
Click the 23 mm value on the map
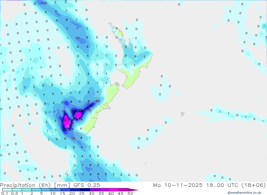point(64,130)
